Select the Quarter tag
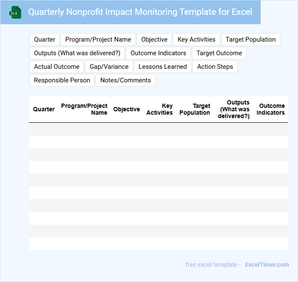The image size is (298, 282). pos(45,39)
